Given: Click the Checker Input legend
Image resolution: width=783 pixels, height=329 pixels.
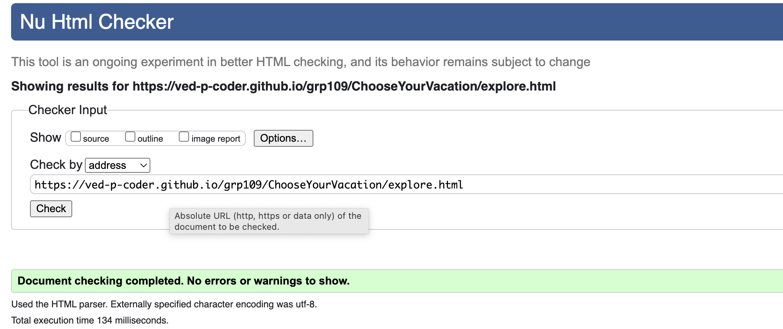Looking at the screenshot, I should pos(67,110).
